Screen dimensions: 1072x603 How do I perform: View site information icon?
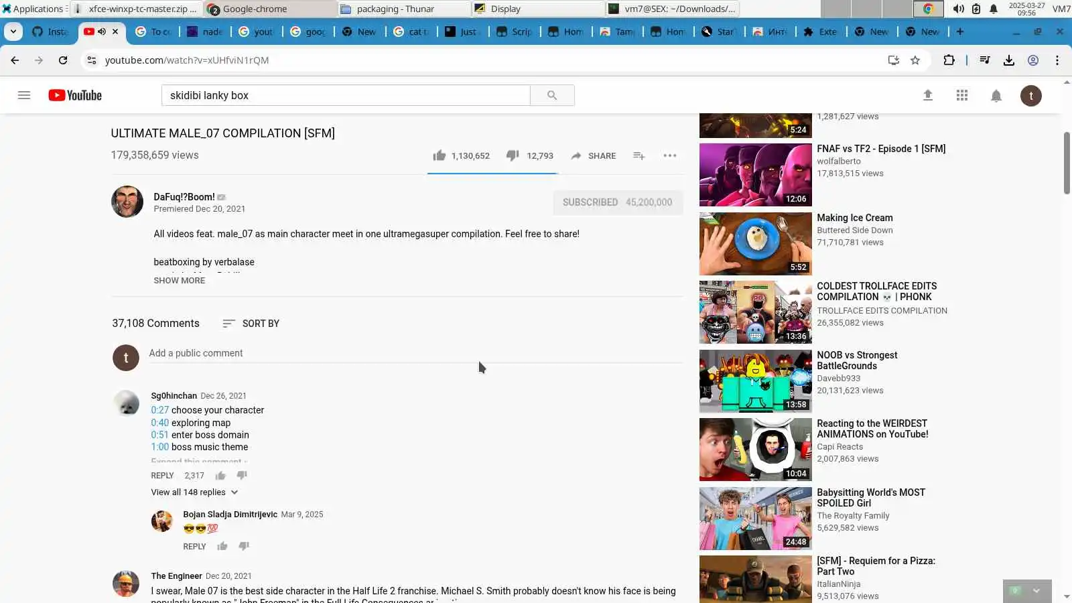pos(92,60)
